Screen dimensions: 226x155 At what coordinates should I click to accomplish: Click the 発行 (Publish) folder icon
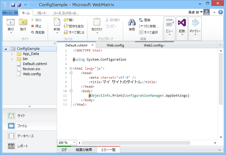pos(23,22)
